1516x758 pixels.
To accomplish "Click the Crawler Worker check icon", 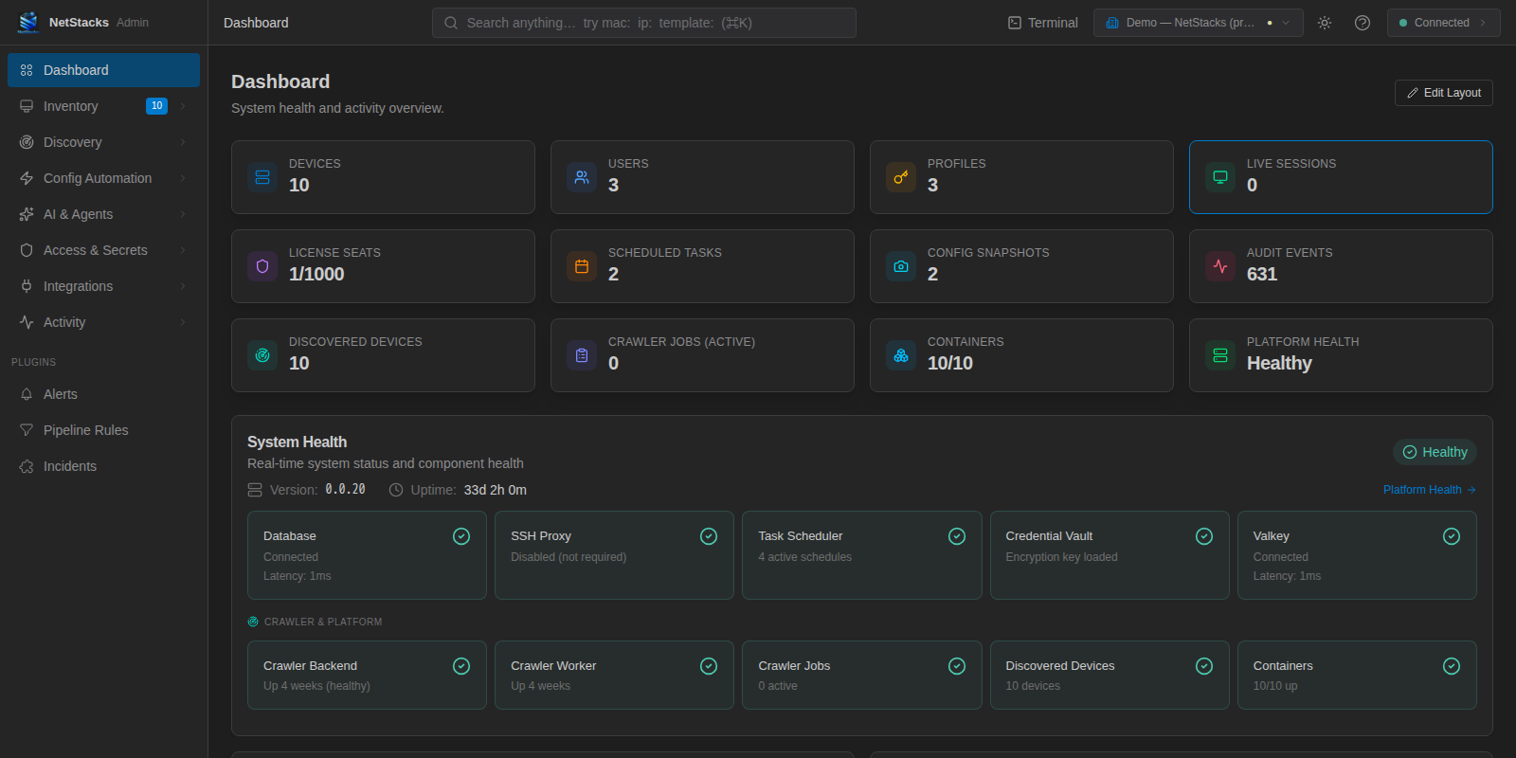I will coord(709,666).
